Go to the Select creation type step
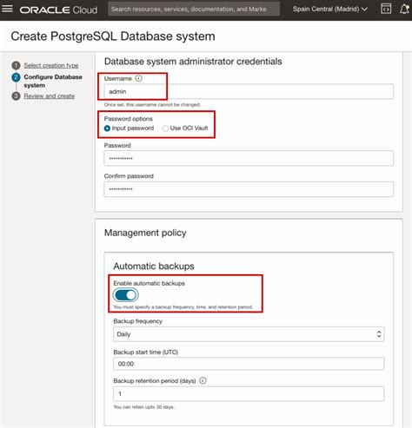The height and width of the screenshot is (428, 412). [51, 65]
